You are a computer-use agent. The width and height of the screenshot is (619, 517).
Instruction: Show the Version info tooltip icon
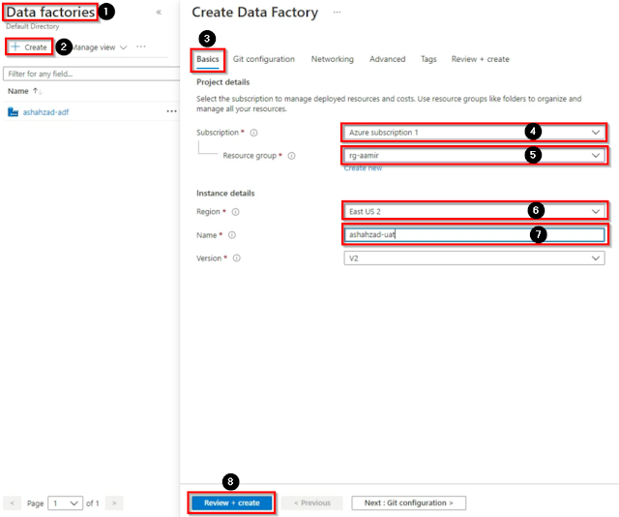236,258
